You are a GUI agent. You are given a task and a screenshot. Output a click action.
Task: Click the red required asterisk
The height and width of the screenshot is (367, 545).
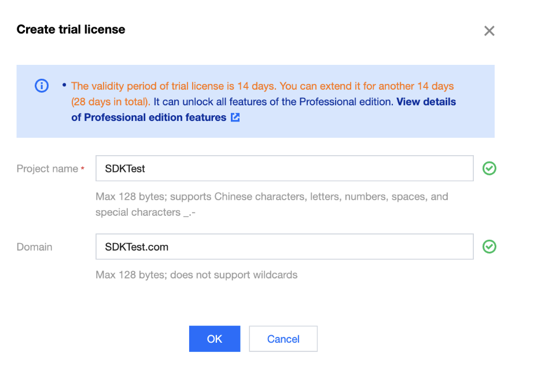click(82, 169)
